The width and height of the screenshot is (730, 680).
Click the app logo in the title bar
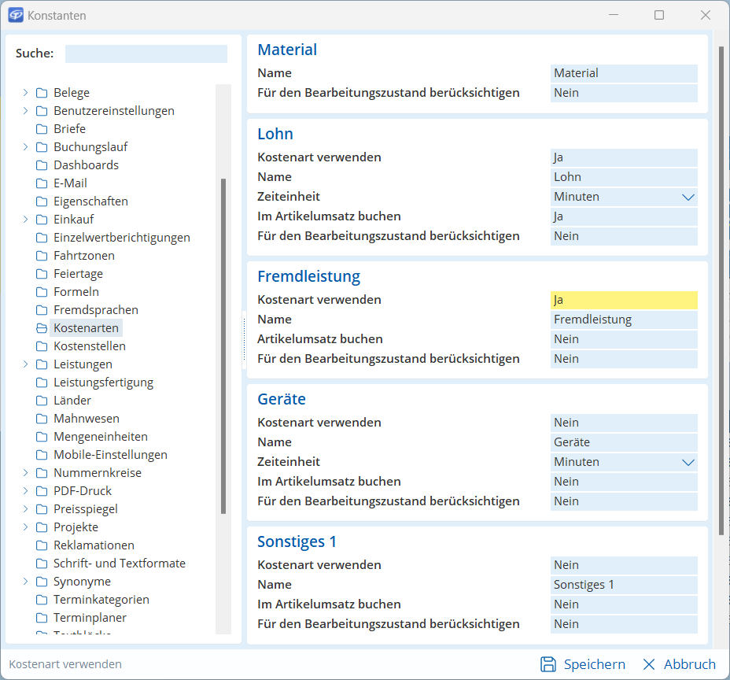16,15
